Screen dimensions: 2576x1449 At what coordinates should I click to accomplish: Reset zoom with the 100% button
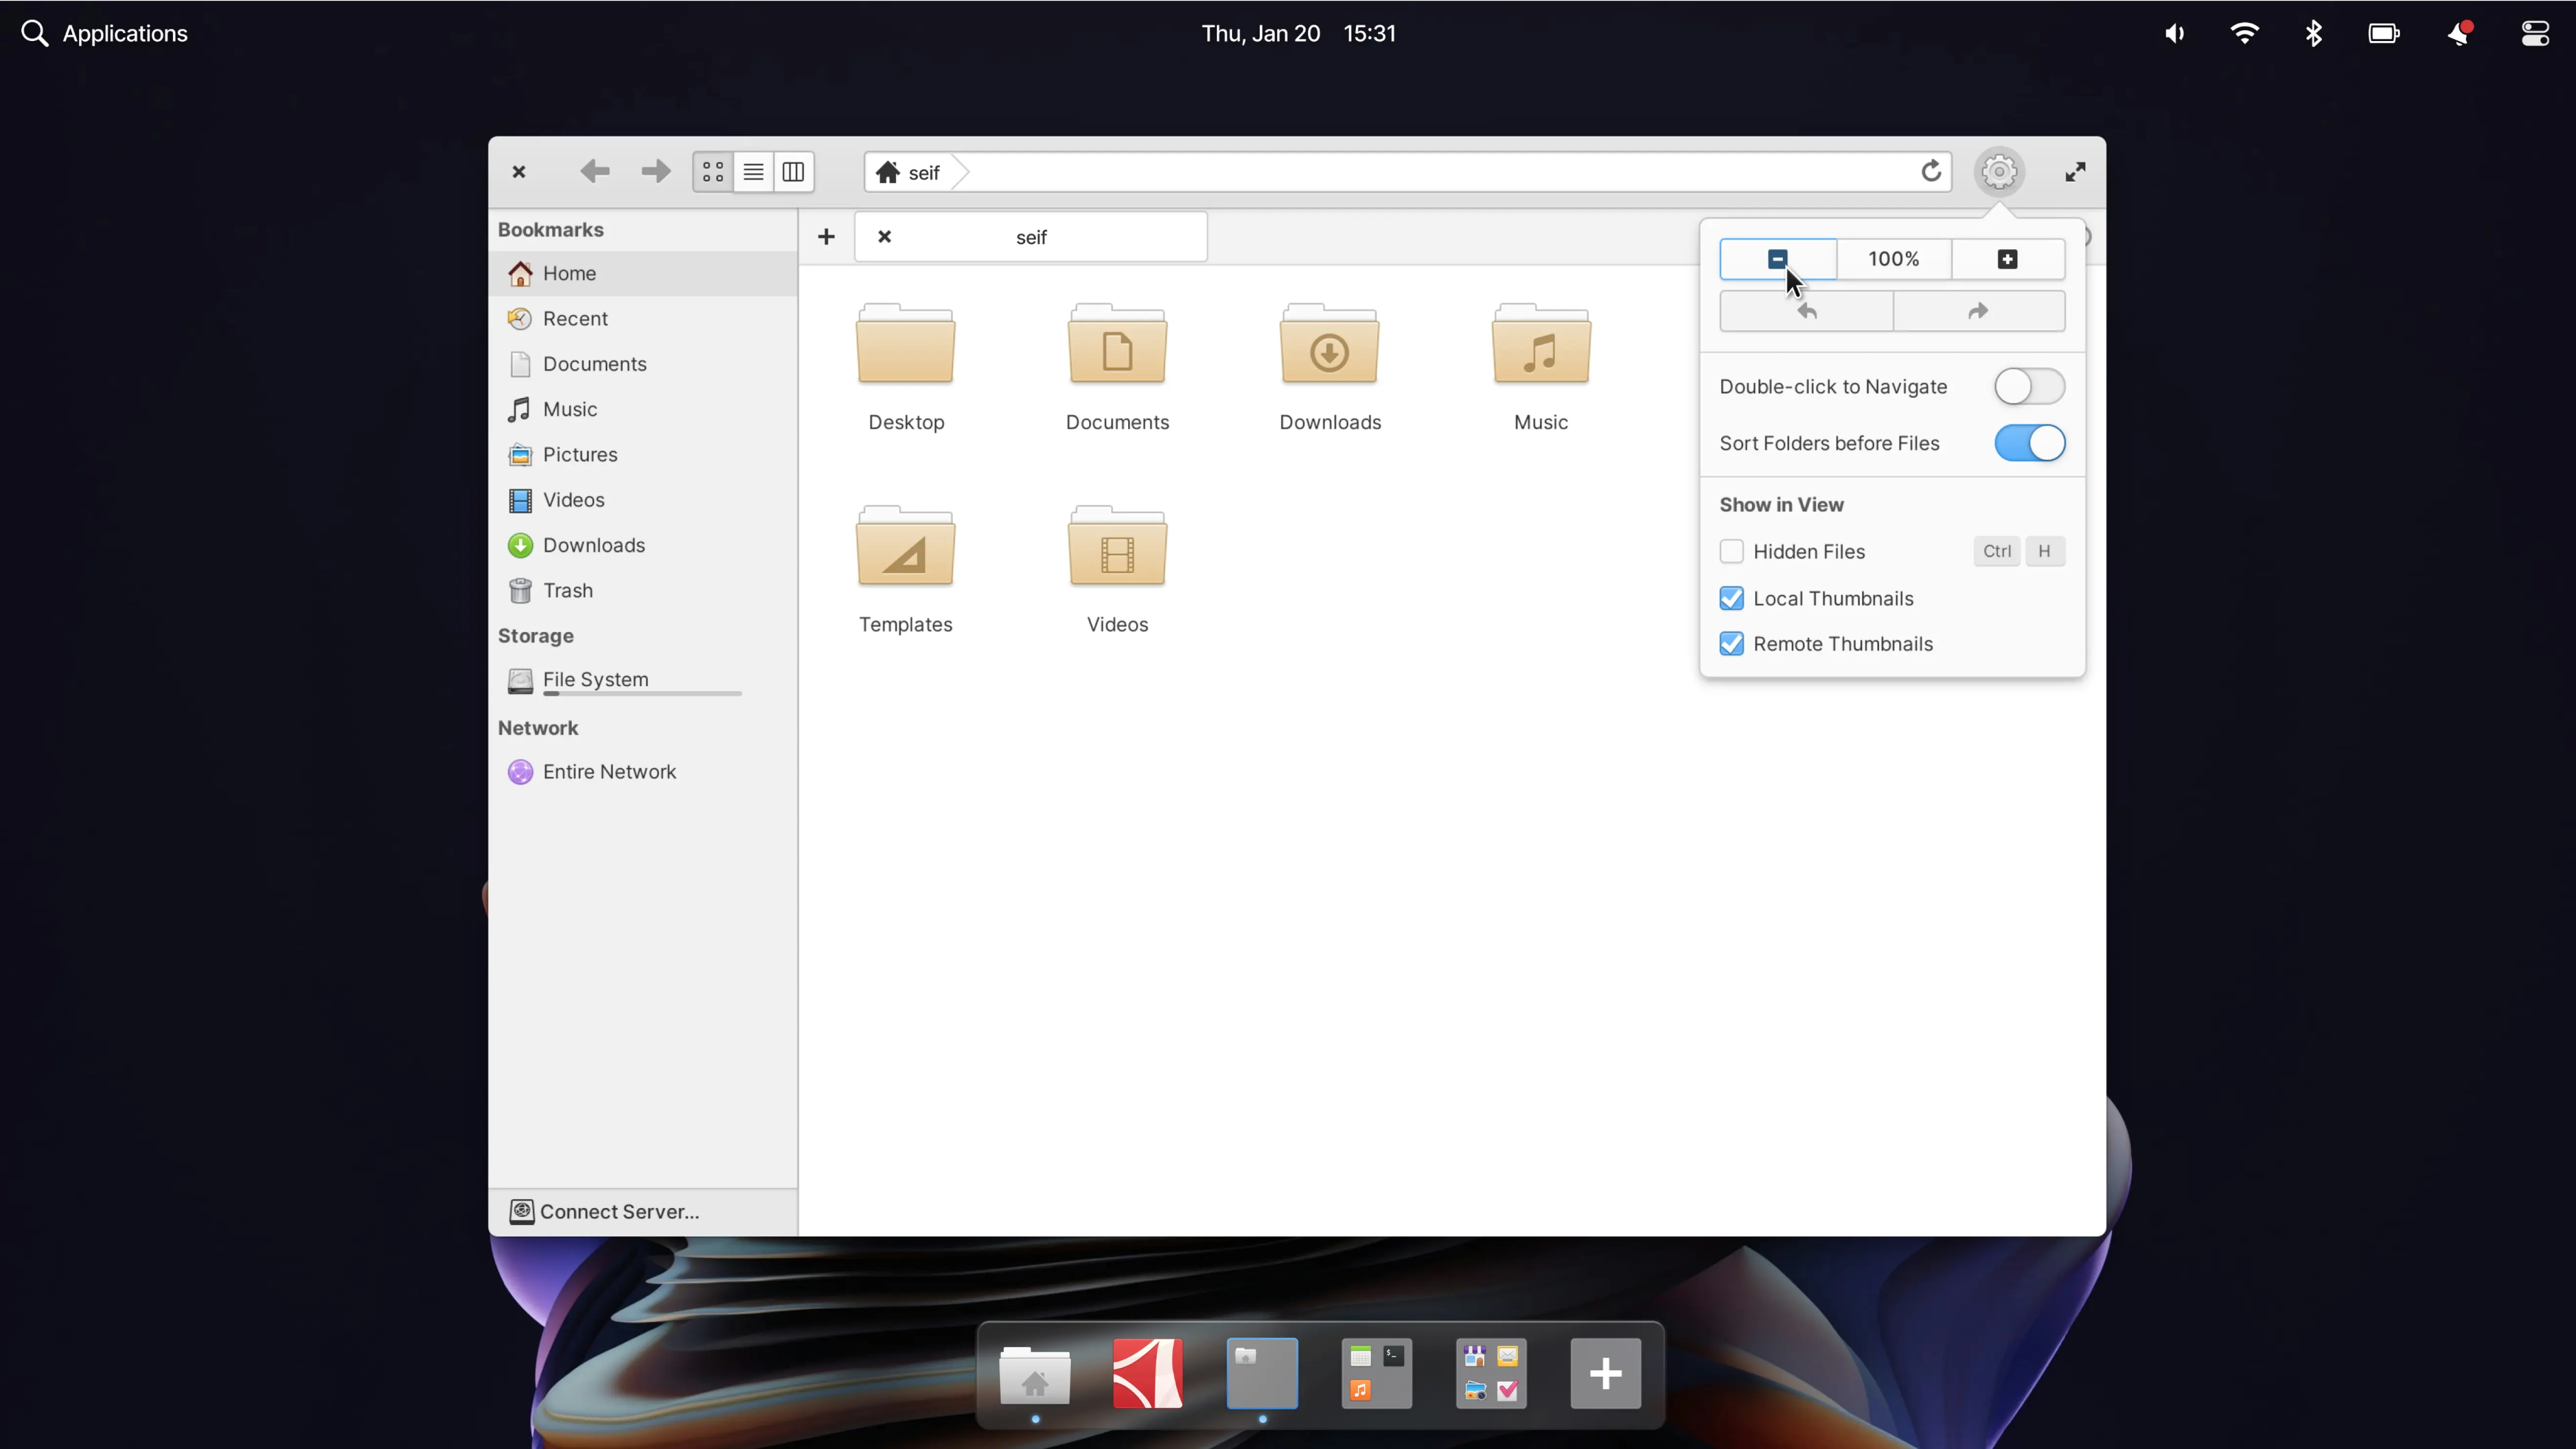pyautogui.click(x=1893, y=259)
